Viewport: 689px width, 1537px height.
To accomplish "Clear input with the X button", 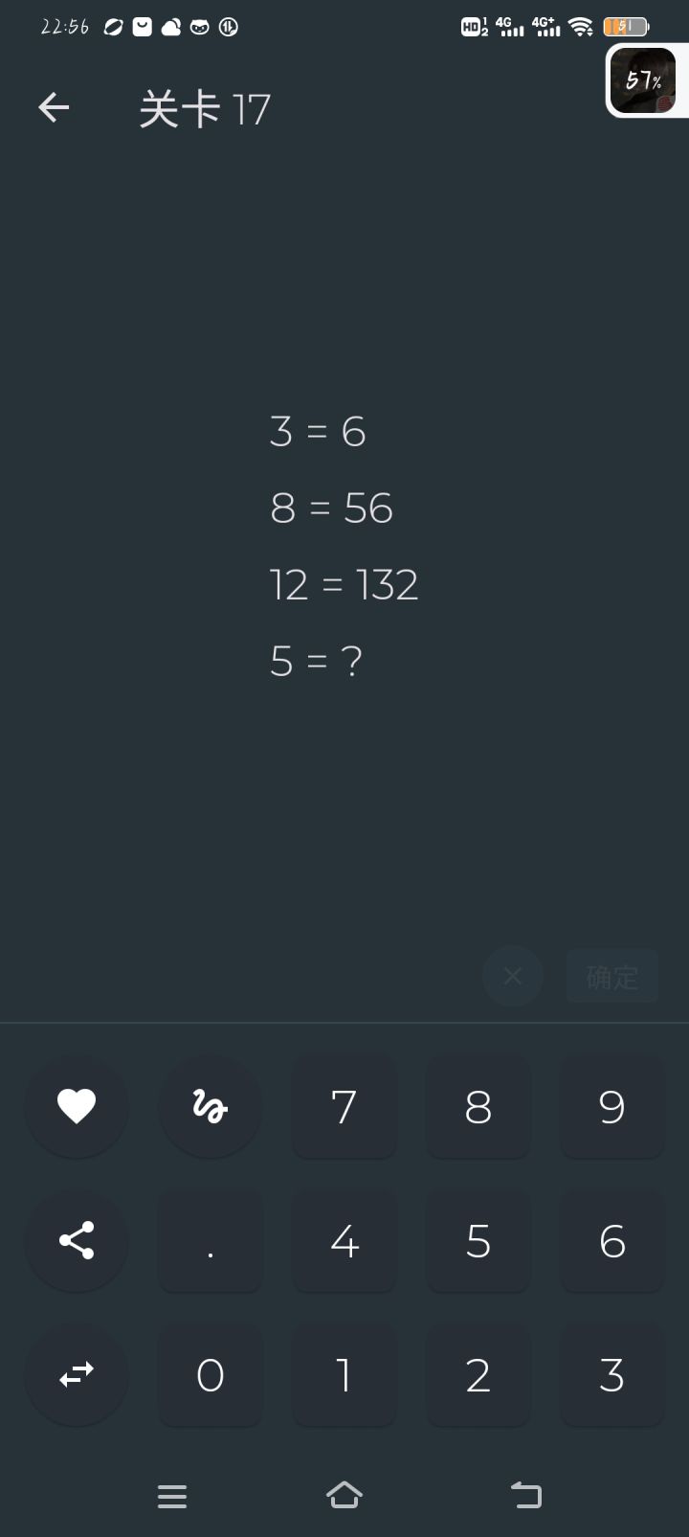I will point(513,976).
